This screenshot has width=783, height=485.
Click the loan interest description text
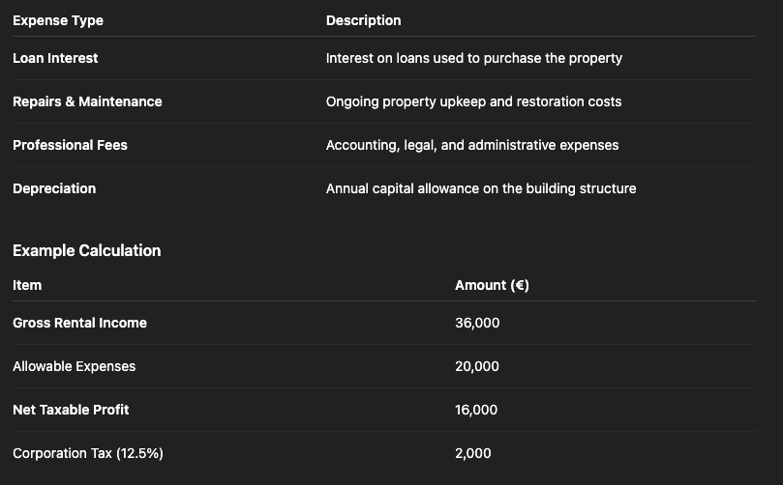coord(473,58)
